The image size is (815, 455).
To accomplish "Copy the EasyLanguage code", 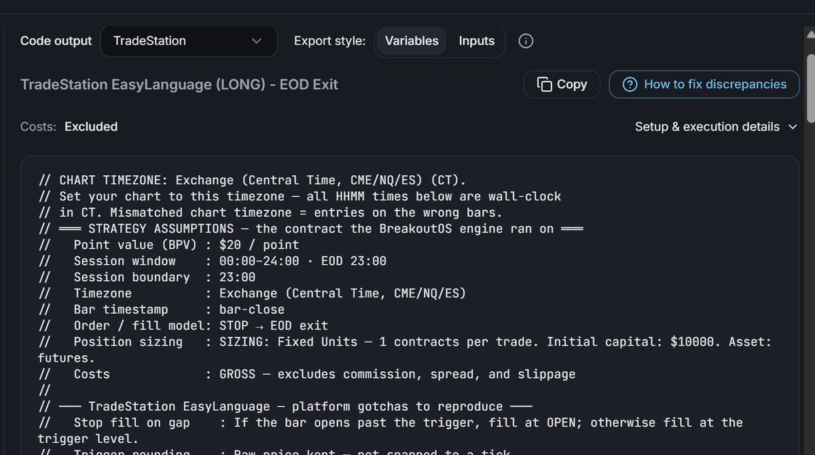I will coord(562,84).
